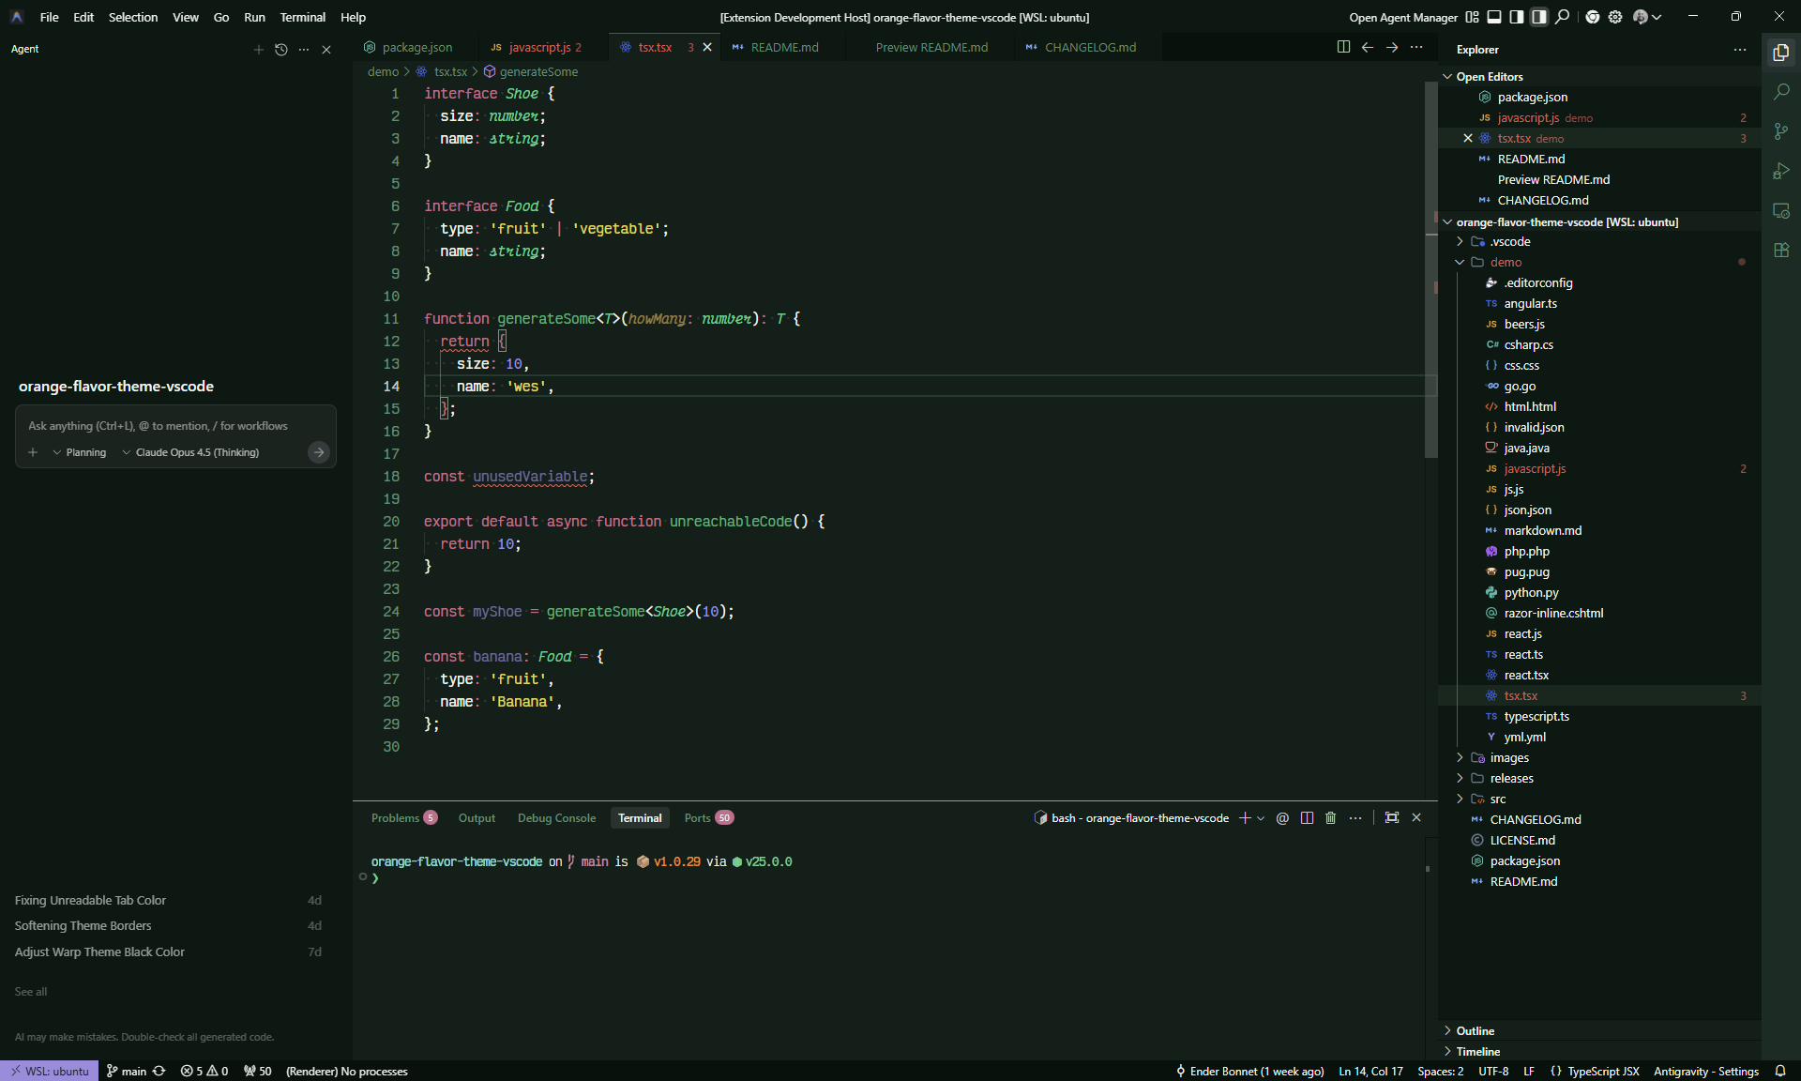This screenshot has height=1081, width=1801.
Task: Navigate back in editor
Action: pyautogui.click(x=1368, y=47)
